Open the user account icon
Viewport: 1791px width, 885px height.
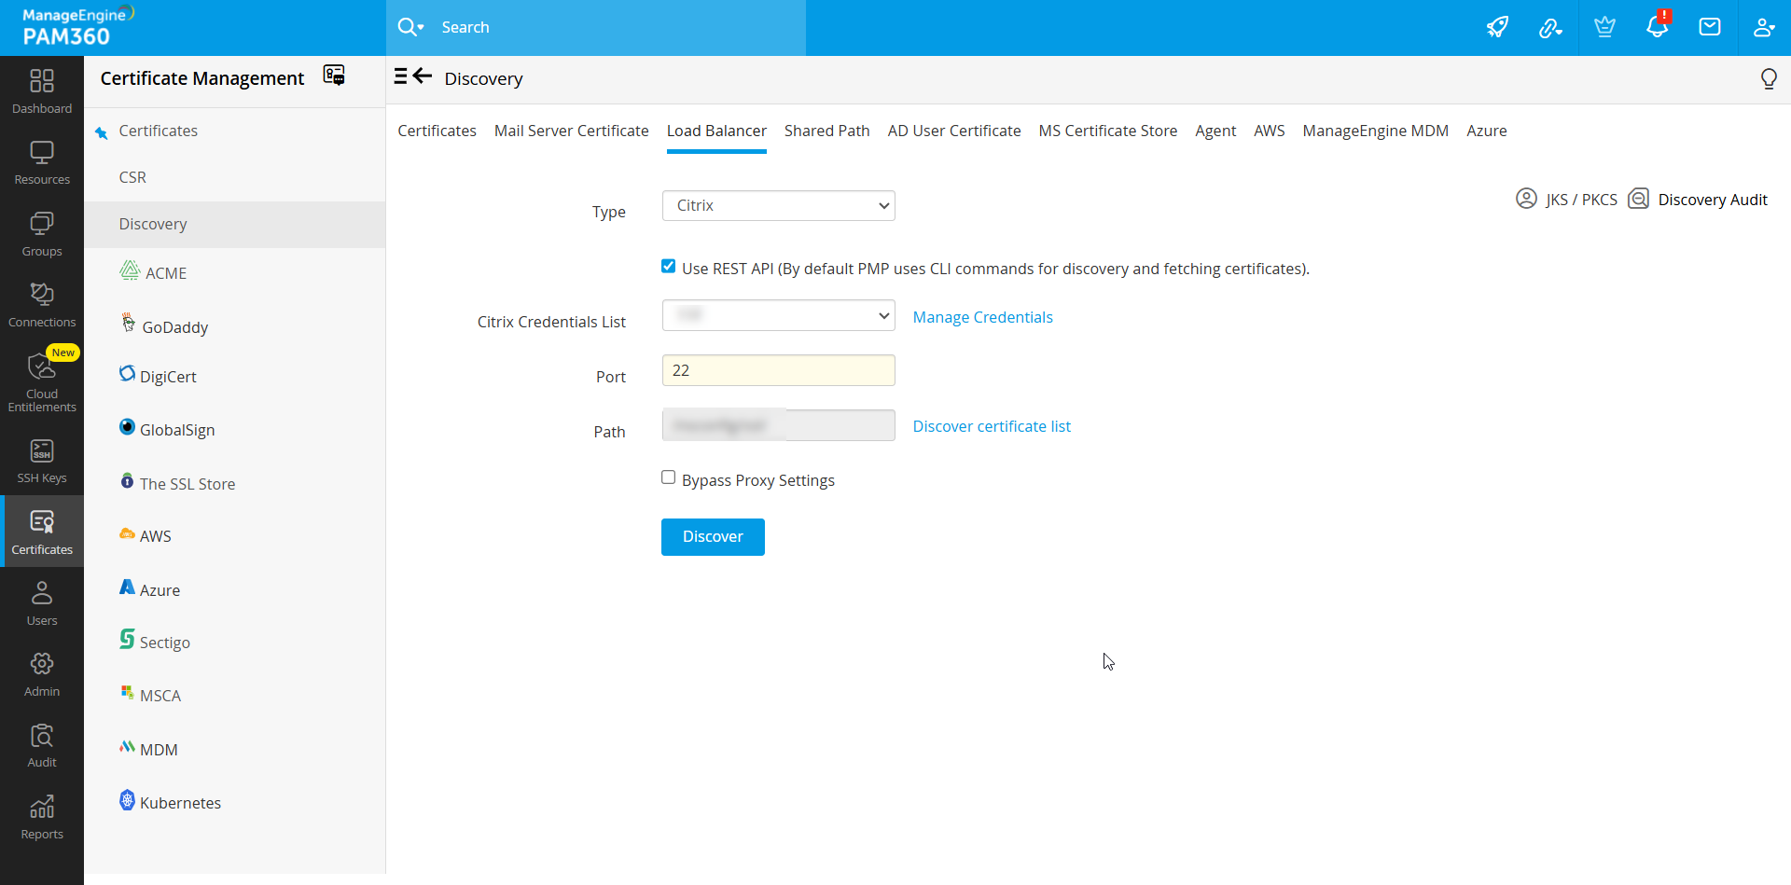point(1763,27)
